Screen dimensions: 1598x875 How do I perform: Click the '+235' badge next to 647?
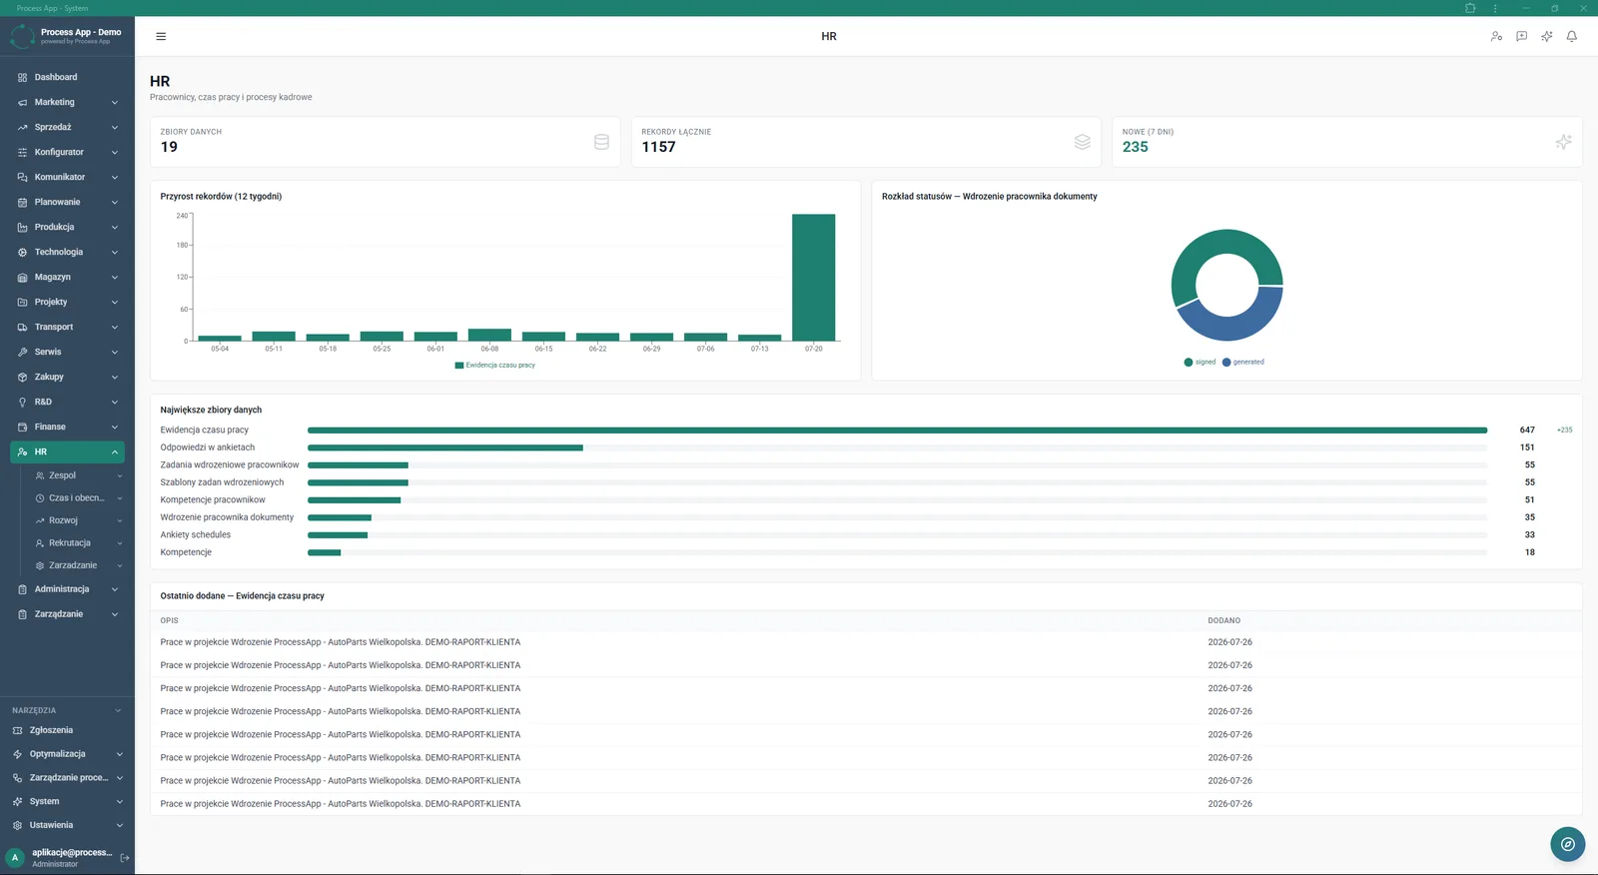coord(1564,431)
